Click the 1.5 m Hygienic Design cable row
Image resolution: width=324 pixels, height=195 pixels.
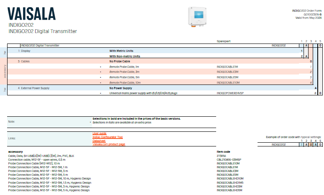(x=50, y=182)
